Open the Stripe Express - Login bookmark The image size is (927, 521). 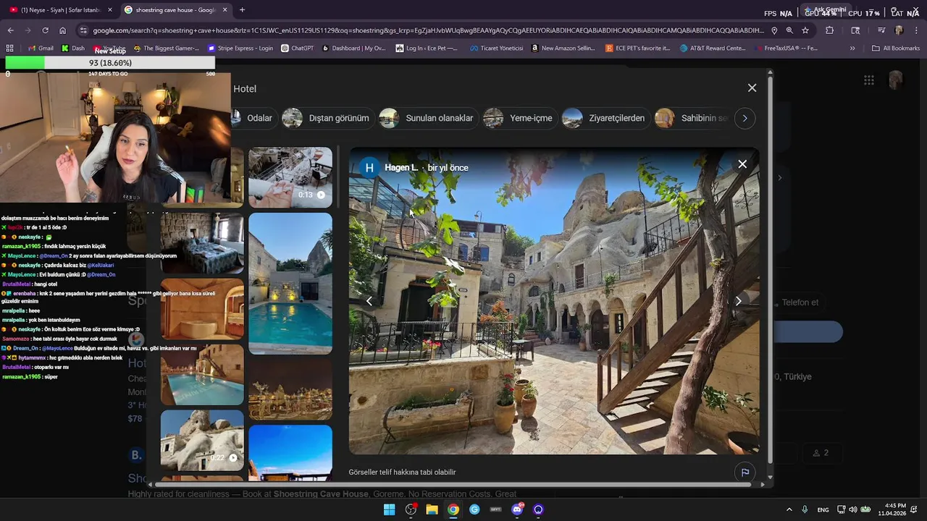tap(240, 48)
